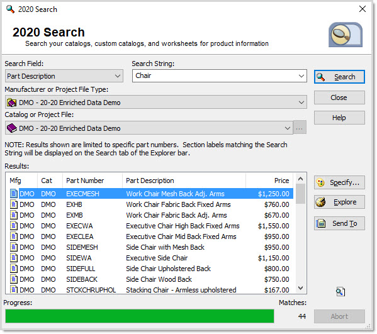Image resolution: width=377 pixels, height=334 pixels.
Task: Click the document icon of SIDEMESH row
Action: tap(14, 247)
